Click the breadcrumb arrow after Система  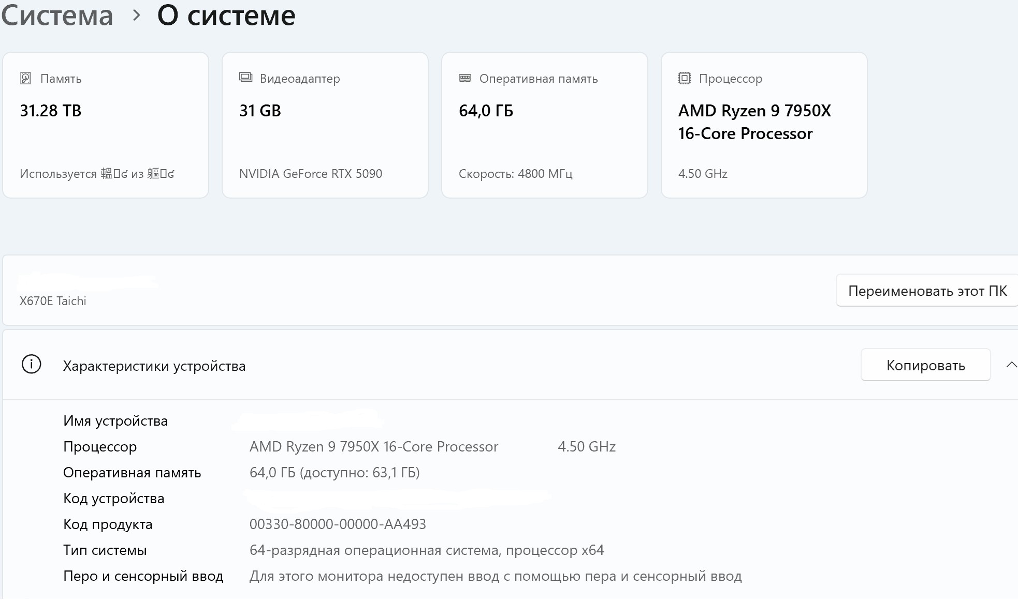pos(137,16)
